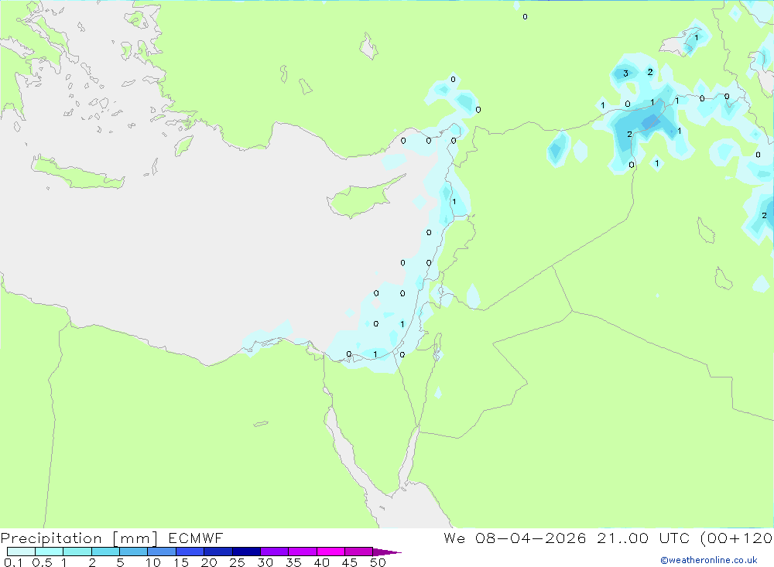Select the 30–35 mm purple legend swatch
This screenshot has height=567, width=774.
[275, 552]
